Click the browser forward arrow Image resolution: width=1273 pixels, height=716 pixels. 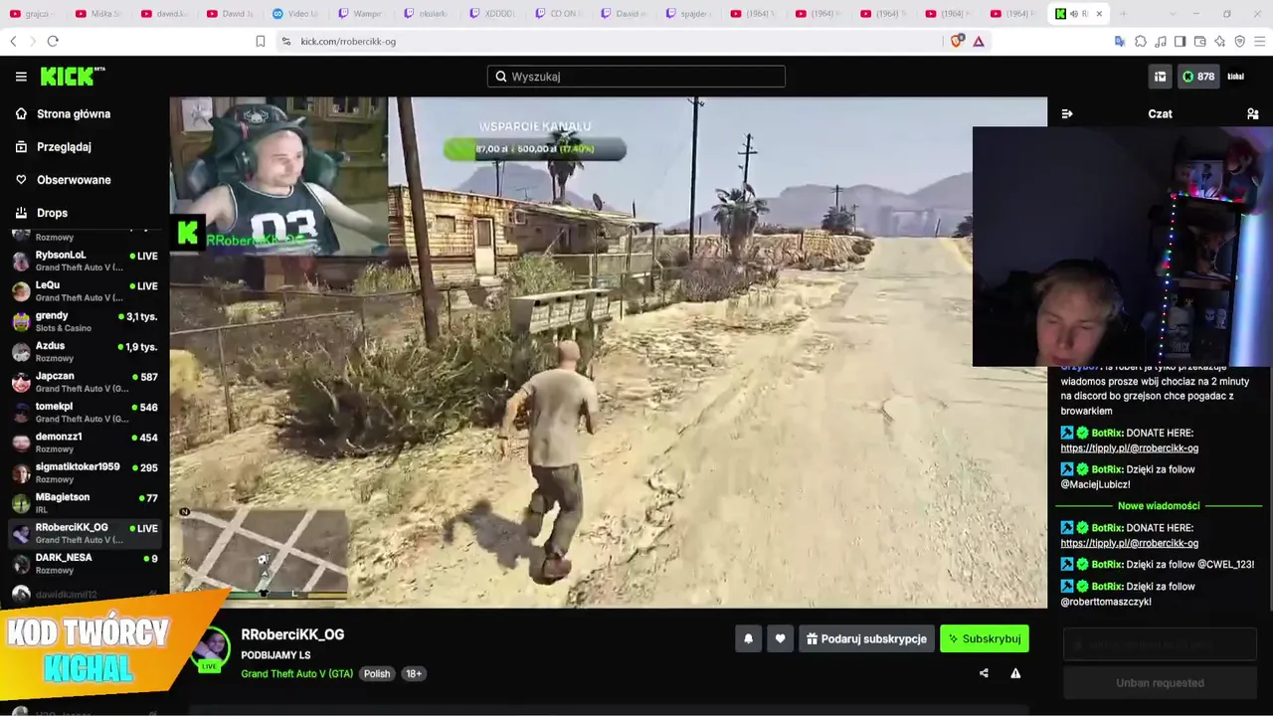click(x=32, y=41)
